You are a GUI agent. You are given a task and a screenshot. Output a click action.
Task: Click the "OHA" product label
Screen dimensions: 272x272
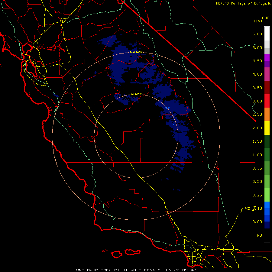[266, 18]
